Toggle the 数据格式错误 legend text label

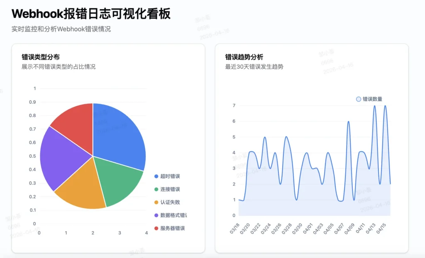coord(173,215)
